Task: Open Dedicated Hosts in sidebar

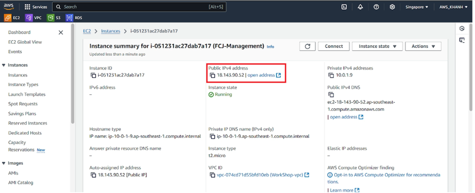Action: 25,133
